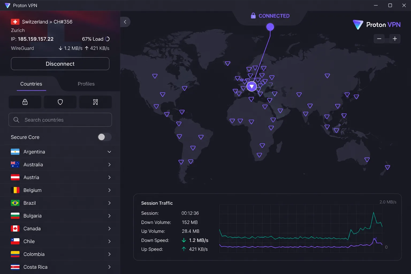Click the Australia flag icon
The width and height of the screenshot is (411, 274).
click(15, 165)
